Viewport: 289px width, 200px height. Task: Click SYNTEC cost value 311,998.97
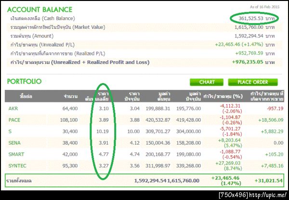(x=158, y=165)
